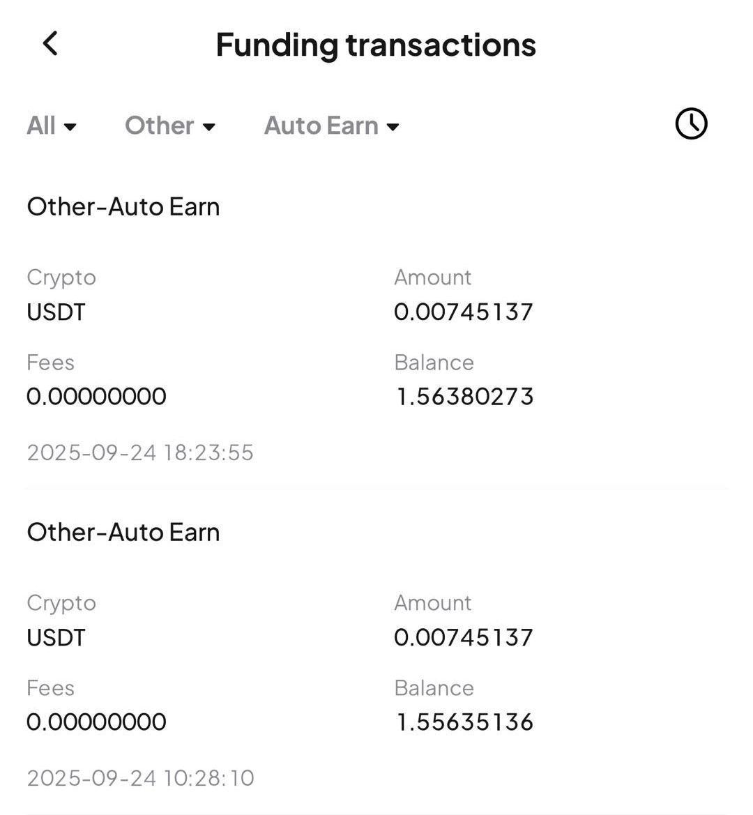Viewport: 753px width, 815px height.
Task: Click the Funding transactions page title
Action: pyautogui.click(x=376, y=45)
